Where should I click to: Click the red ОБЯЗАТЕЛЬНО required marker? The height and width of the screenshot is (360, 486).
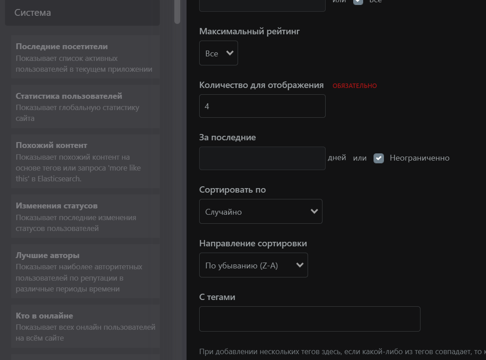[x=355, y=86]
